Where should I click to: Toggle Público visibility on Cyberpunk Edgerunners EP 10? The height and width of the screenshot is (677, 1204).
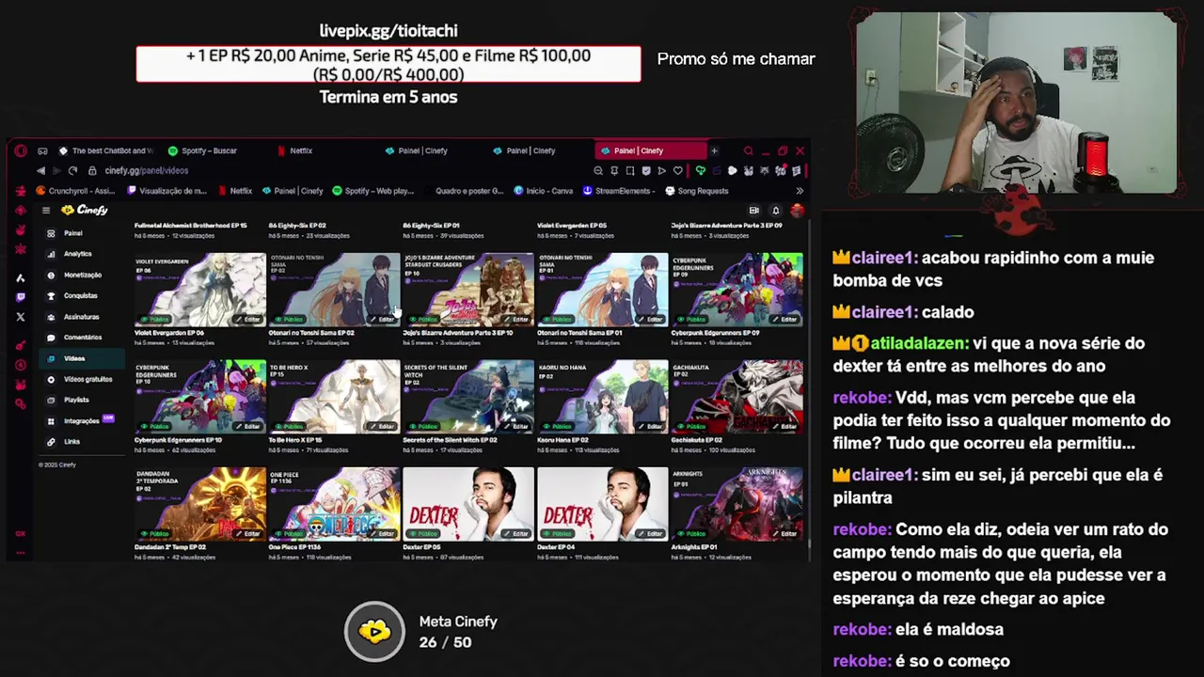156,427
